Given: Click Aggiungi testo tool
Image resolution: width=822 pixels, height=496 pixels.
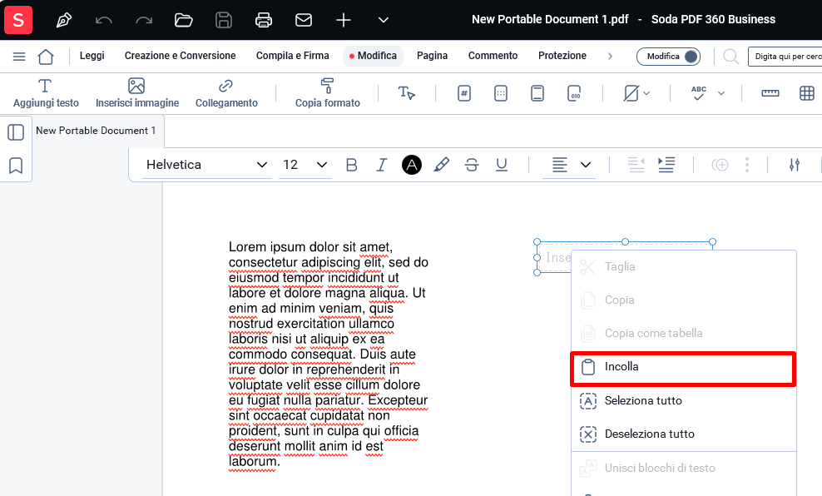Looking at the screenshot, I should (46, 93).
